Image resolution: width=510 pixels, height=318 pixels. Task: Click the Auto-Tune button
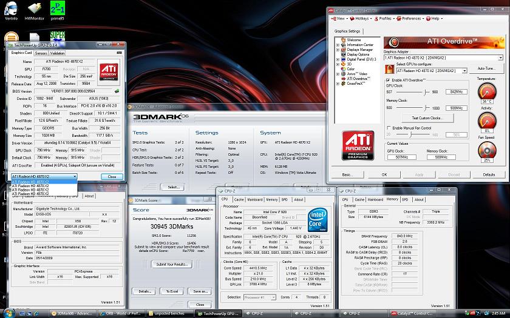[486, 68]
